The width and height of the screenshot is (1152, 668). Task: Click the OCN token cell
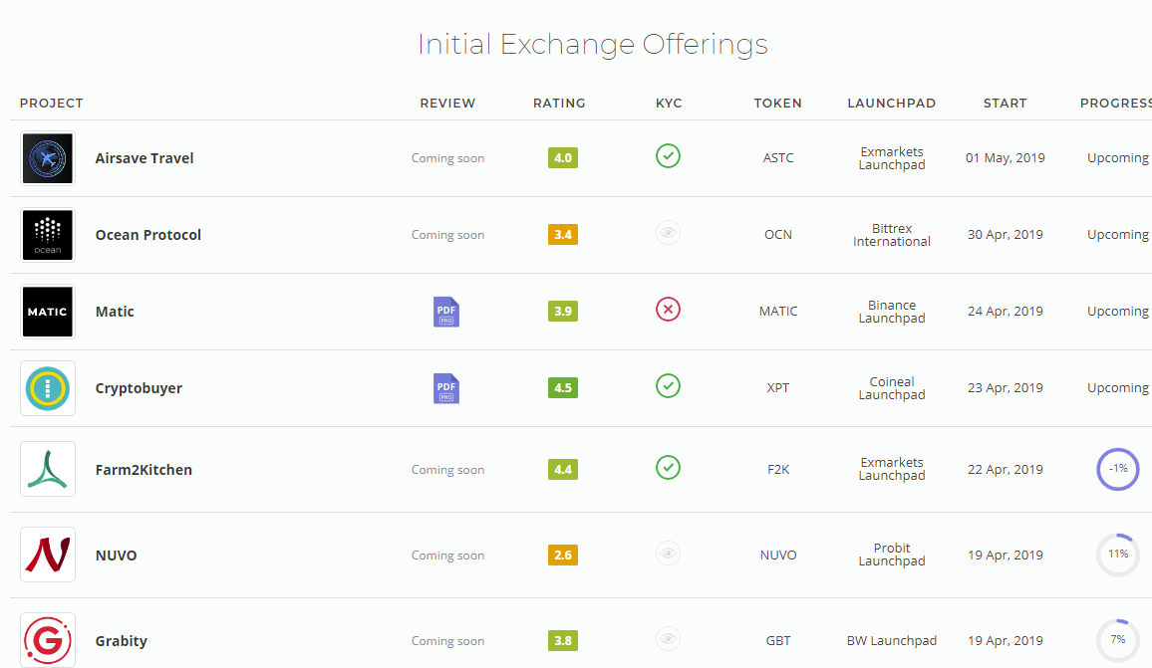778,235
